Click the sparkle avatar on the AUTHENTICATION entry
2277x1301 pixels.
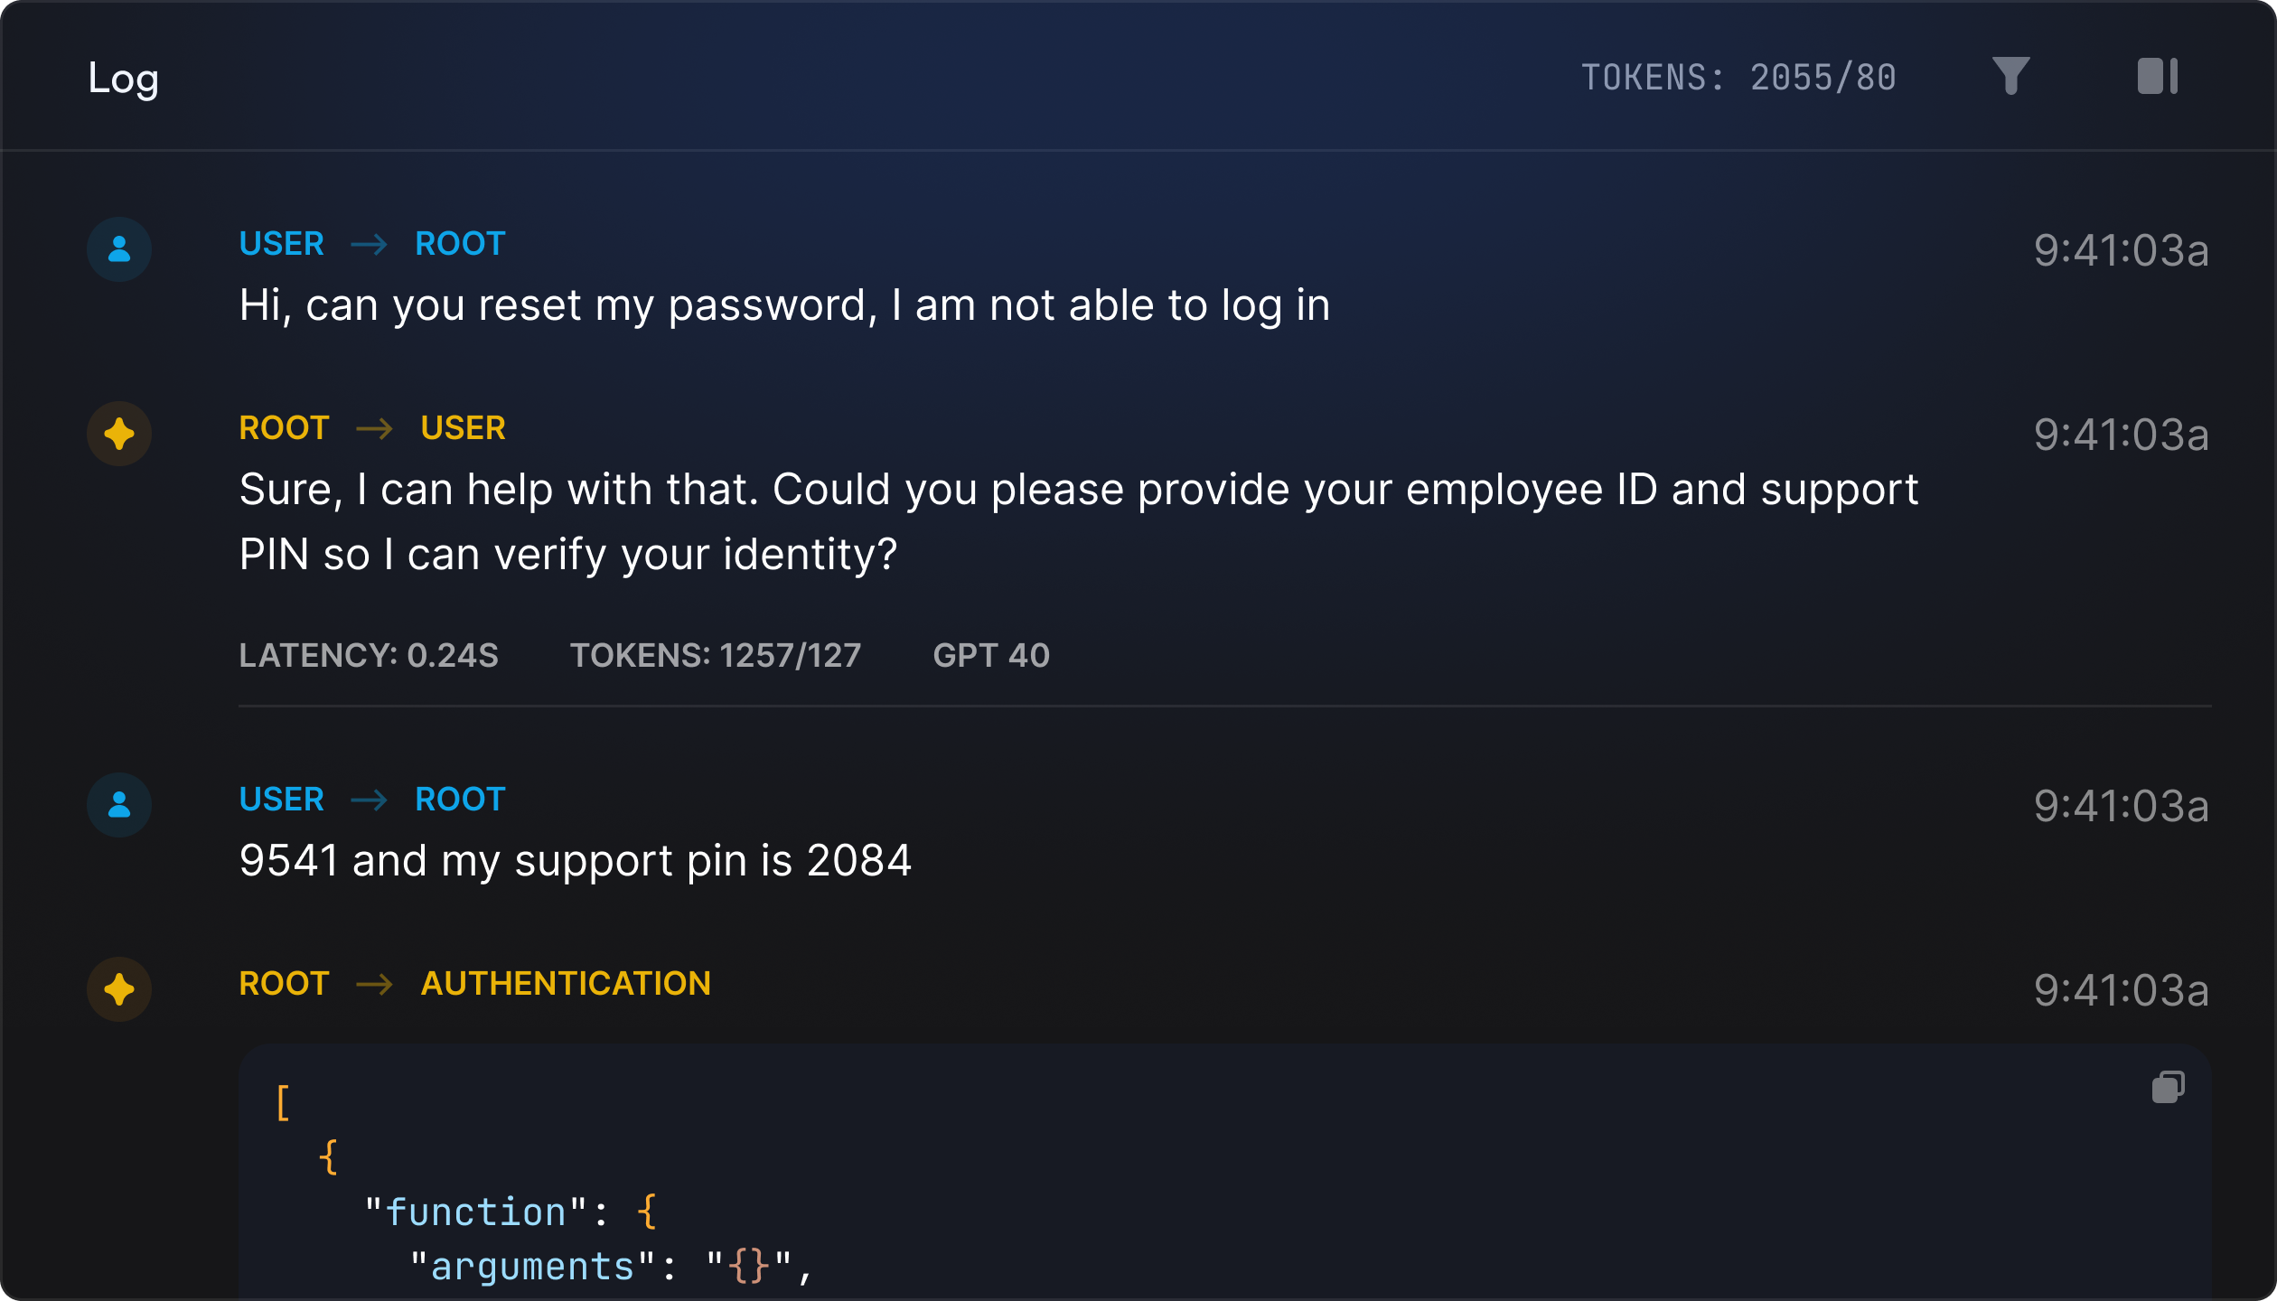point(119,989)
